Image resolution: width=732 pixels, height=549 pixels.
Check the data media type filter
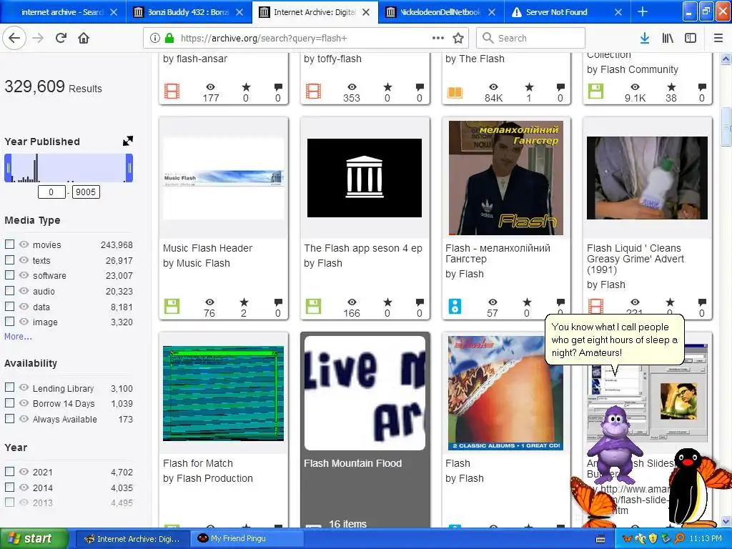9,306
